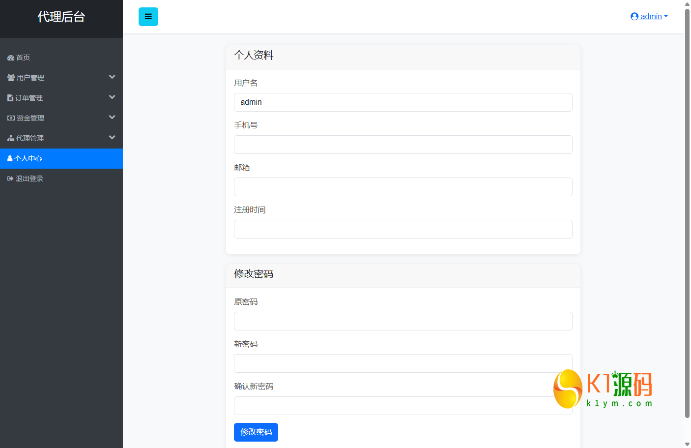Viewport: 691px width, 448px height.
Task: Focus the 新密码 input field
Action: tap(403, 363)
